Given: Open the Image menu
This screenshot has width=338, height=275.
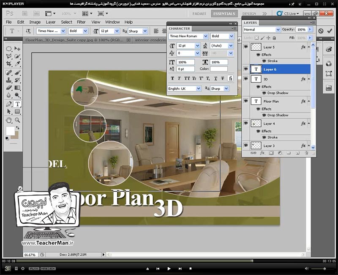Looking at the screenshot, I should click(x=35, y=22).
